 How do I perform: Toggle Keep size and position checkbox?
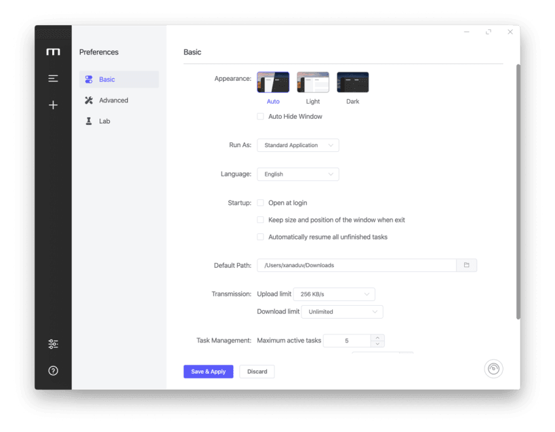(260, 220)
